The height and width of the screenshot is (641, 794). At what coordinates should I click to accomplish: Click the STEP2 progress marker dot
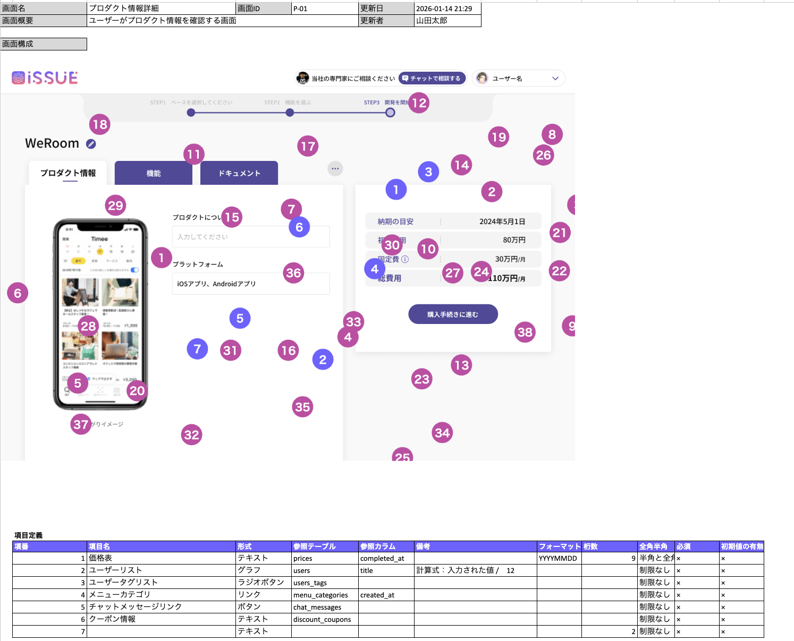click(x=290, y=113)
